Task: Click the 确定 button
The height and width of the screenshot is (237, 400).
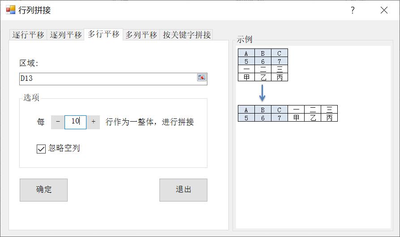Action: click(x=43, y=190)
